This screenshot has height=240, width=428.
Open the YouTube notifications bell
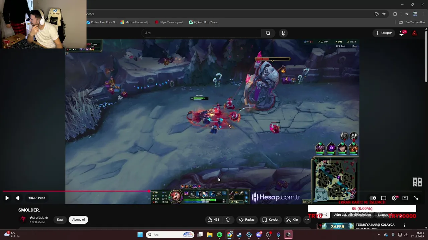402,33
